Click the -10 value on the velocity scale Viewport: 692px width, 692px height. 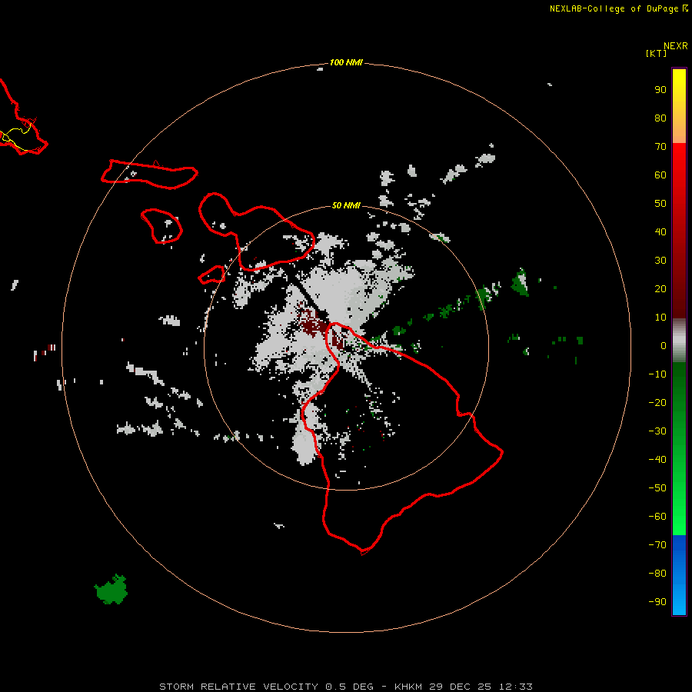pyautogui.click(x=657, y=374)
